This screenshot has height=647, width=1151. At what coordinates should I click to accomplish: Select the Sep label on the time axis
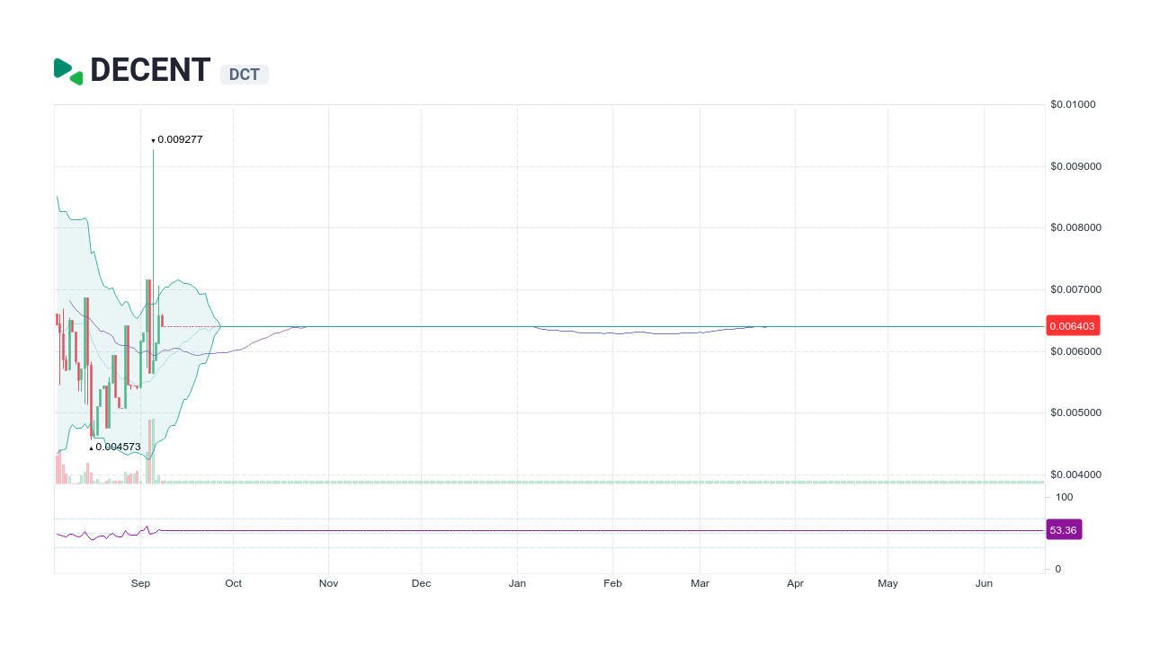[140, 583]
